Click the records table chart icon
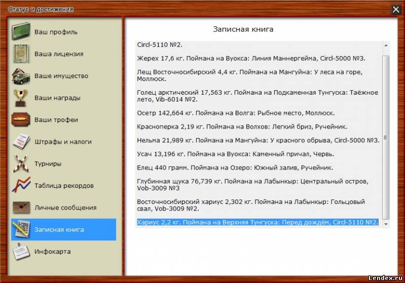The image size is (405, 283). pyautogui.click(x=22, y=185)
